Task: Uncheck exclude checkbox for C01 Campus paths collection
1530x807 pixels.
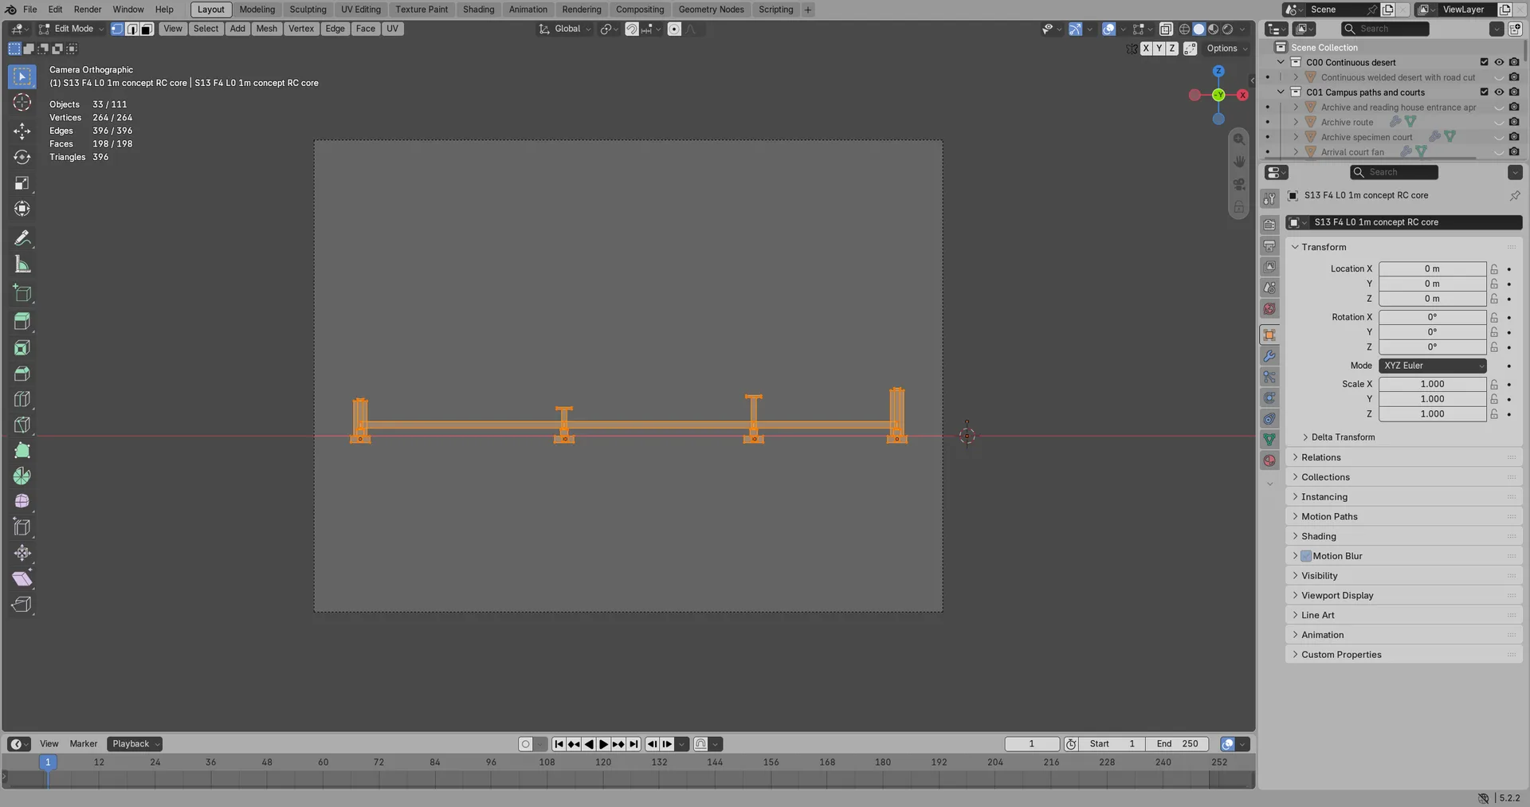Action: [1484, 92]
